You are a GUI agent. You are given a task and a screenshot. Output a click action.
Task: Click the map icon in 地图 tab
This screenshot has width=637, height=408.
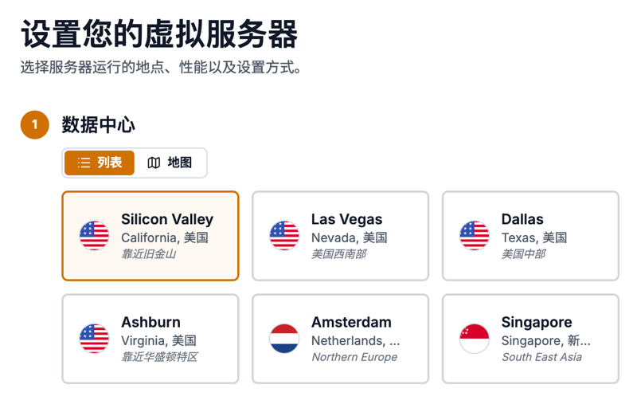point(154,163)
